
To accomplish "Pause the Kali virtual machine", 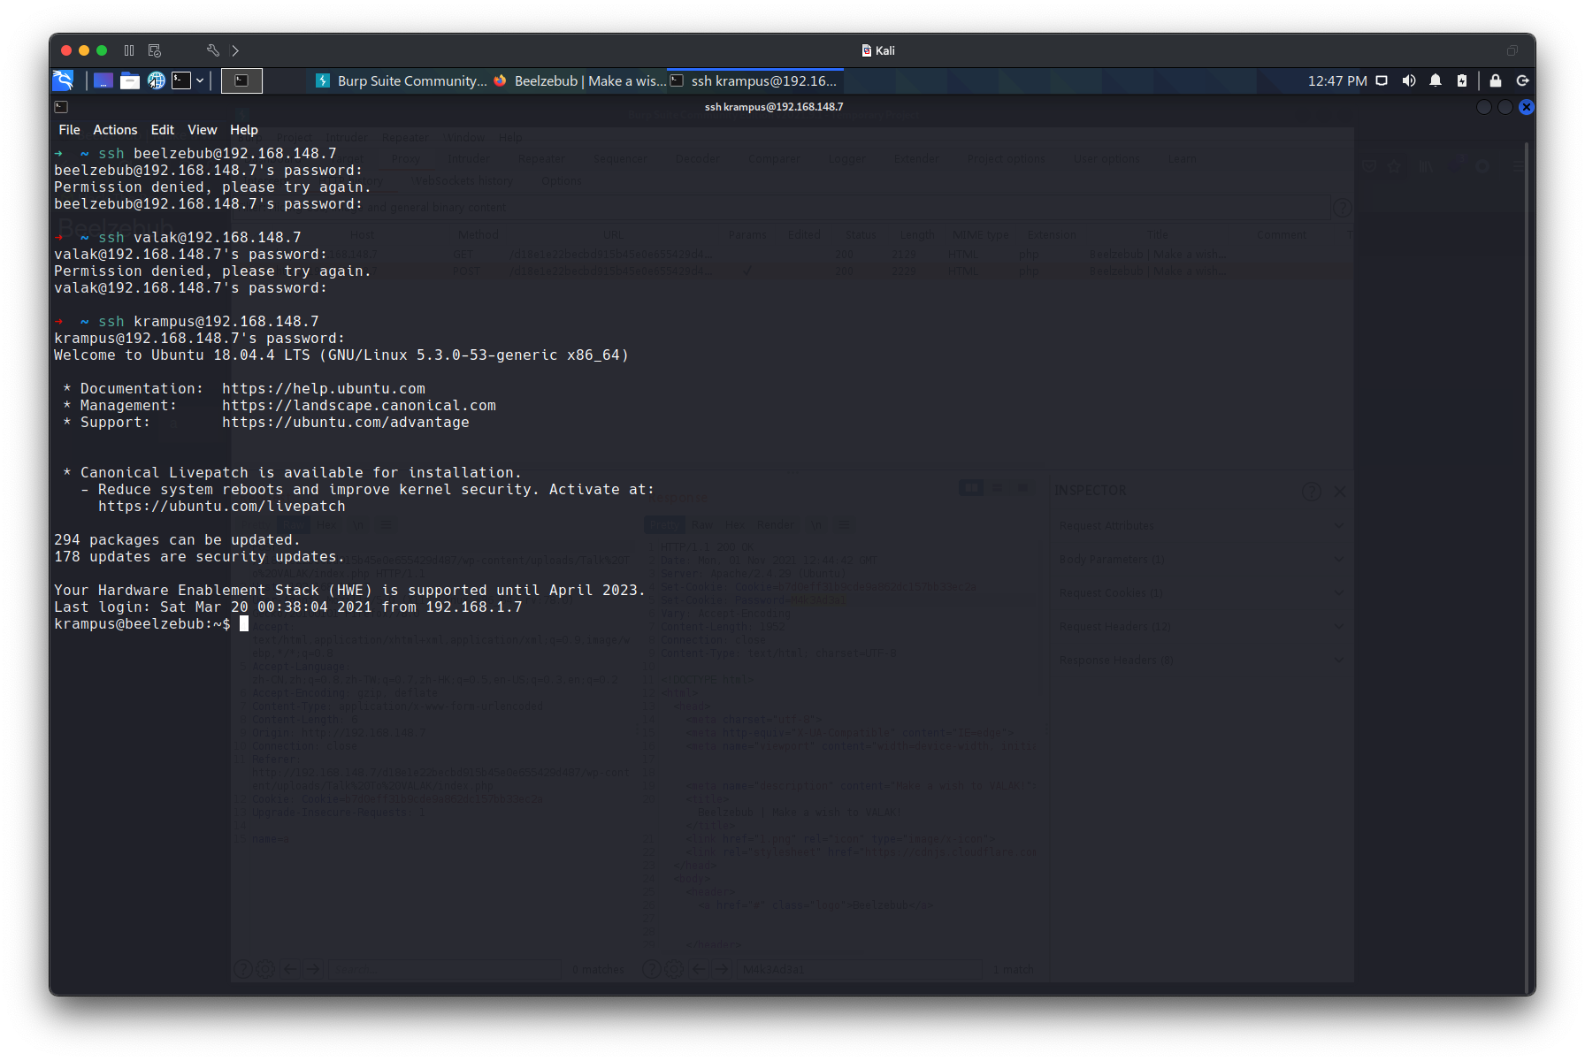I will (129, 50).
